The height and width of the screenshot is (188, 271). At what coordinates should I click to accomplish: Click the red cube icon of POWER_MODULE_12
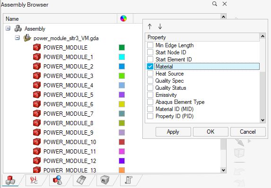pos(37,161)
